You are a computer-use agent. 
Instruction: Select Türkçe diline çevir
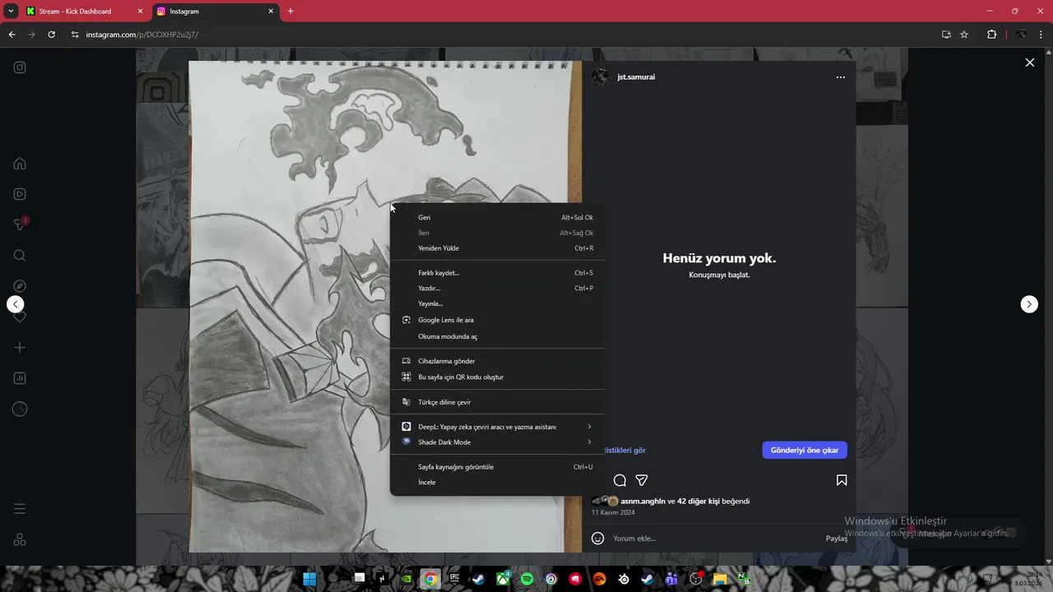tap(497, 402)
